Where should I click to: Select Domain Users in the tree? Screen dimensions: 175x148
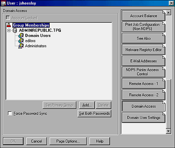point(38,35)
